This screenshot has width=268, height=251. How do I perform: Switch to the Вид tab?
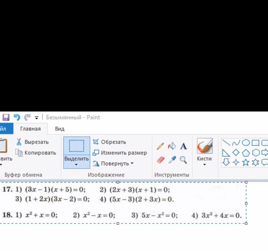[x=60, y=129]
